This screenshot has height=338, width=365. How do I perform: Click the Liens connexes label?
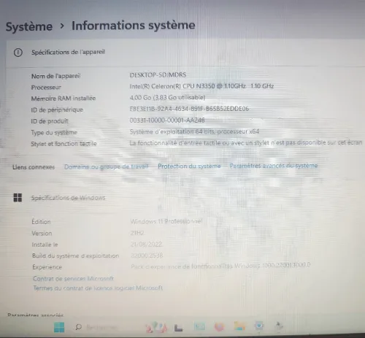34,167
